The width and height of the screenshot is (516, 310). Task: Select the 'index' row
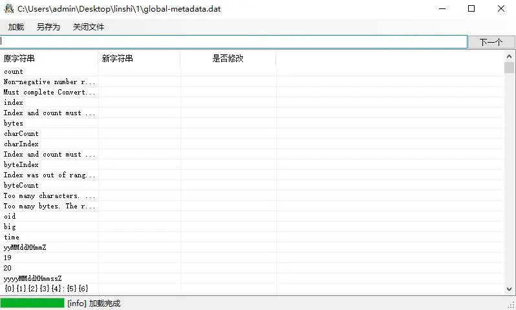point(252,102)
